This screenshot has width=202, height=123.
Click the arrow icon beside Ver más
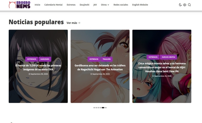(79, 23)
